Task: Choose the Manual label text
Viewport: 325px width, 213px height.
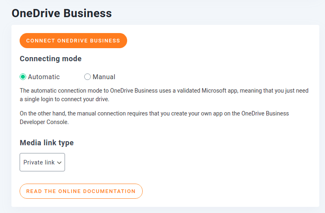Action: click(104, 77)
